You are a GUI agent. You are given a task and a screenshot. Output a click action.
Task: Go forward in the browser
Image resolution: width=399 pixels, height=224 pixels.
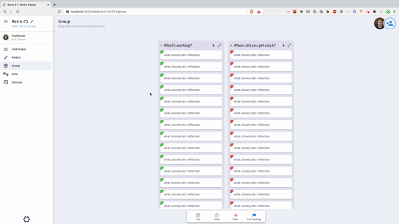(x=11, y=12)
